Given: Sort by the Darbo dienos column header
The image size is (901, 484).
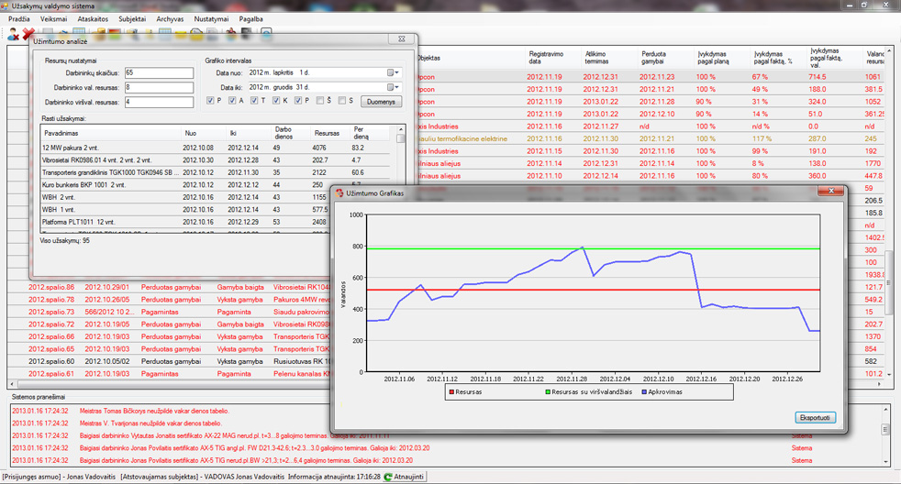Looking at the screenshot, I should click(x=291, y=133).
